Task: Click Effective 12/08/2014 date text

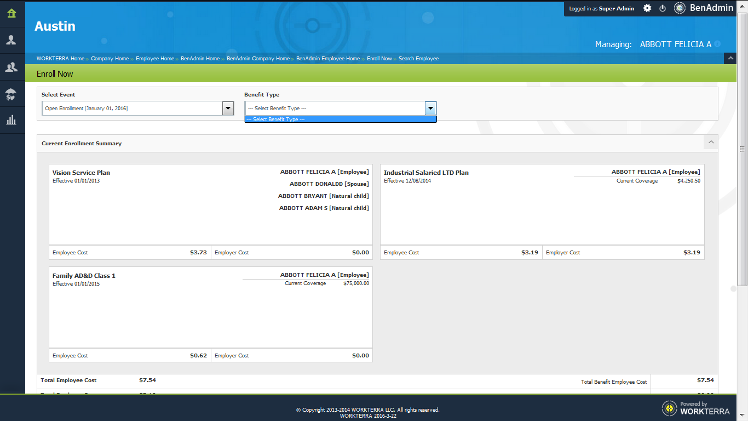Action: coord(407,181)
